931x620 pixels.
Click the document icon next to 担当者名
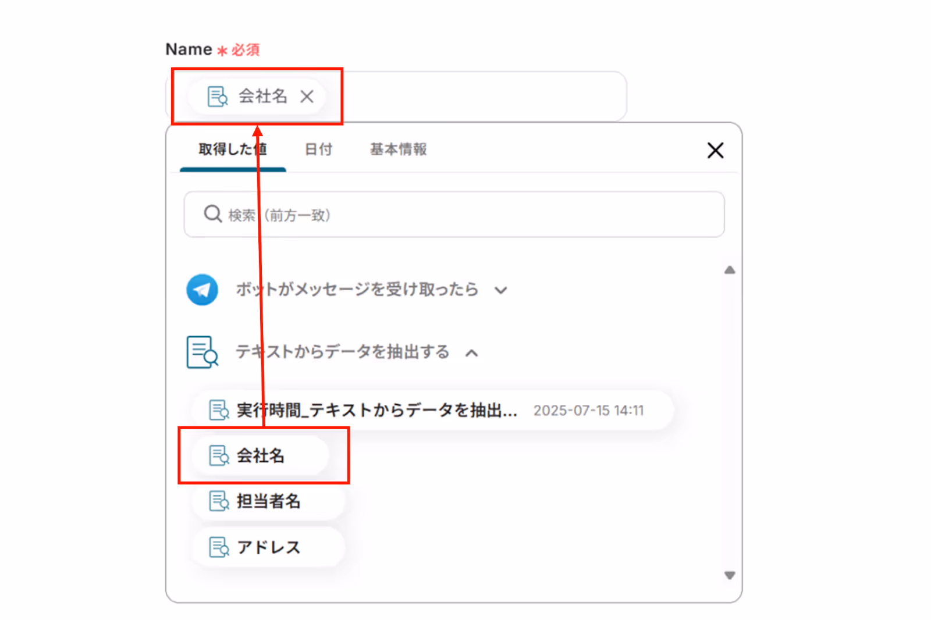[219, 501]
